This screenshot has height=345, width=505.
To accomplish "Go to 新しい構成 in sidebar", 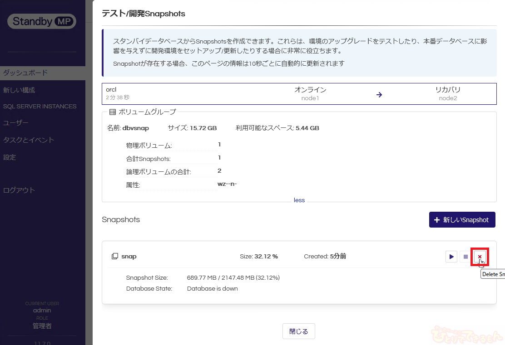I will click(19, 90).
